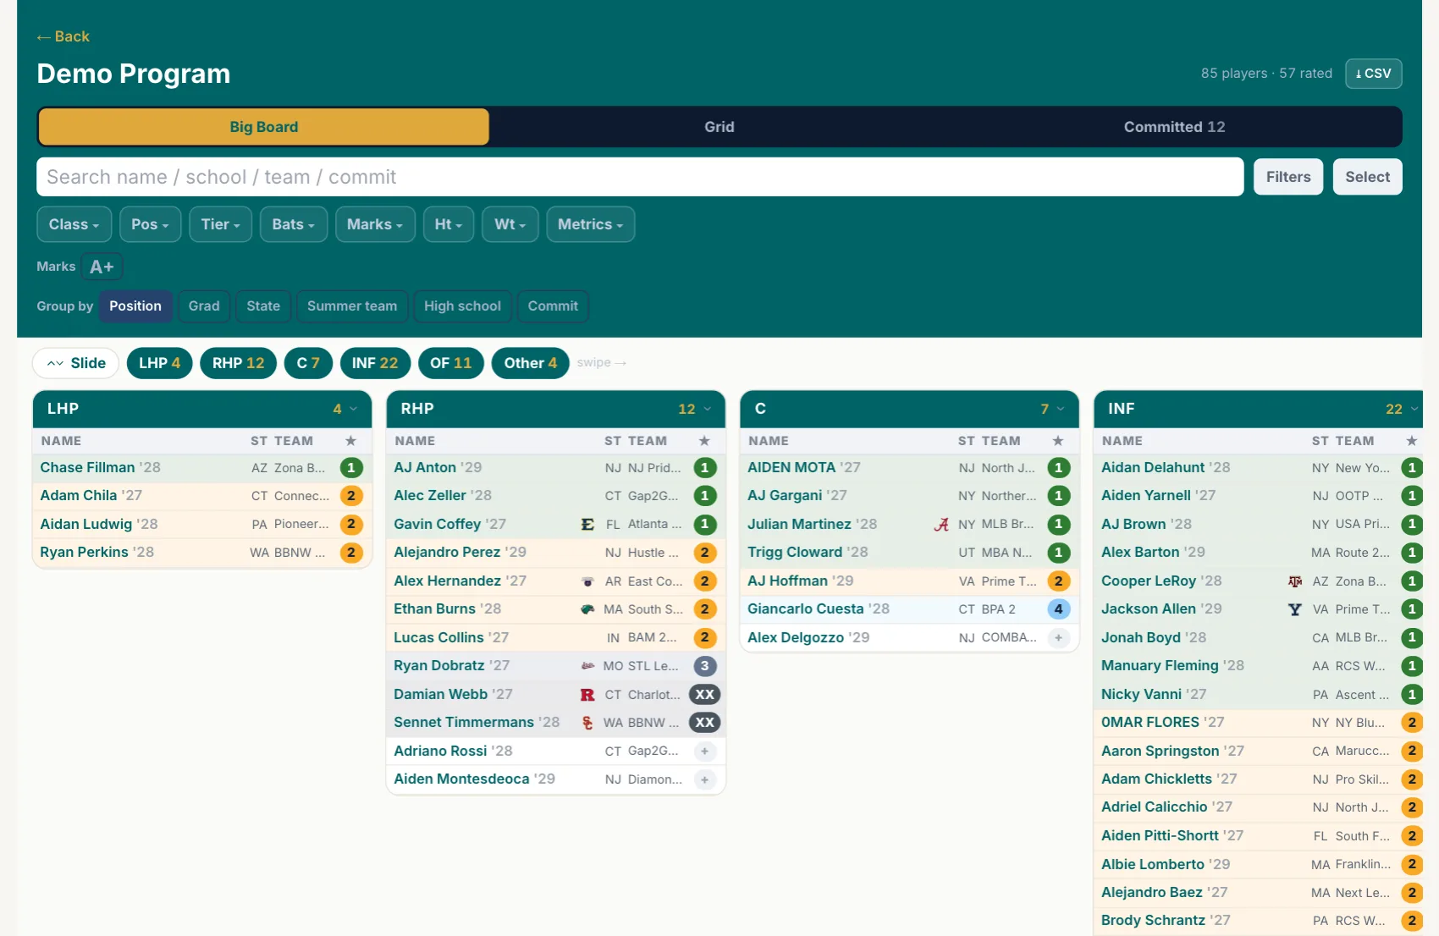
Task: Open the Tier filter dropdown
Action: point(221,224)
